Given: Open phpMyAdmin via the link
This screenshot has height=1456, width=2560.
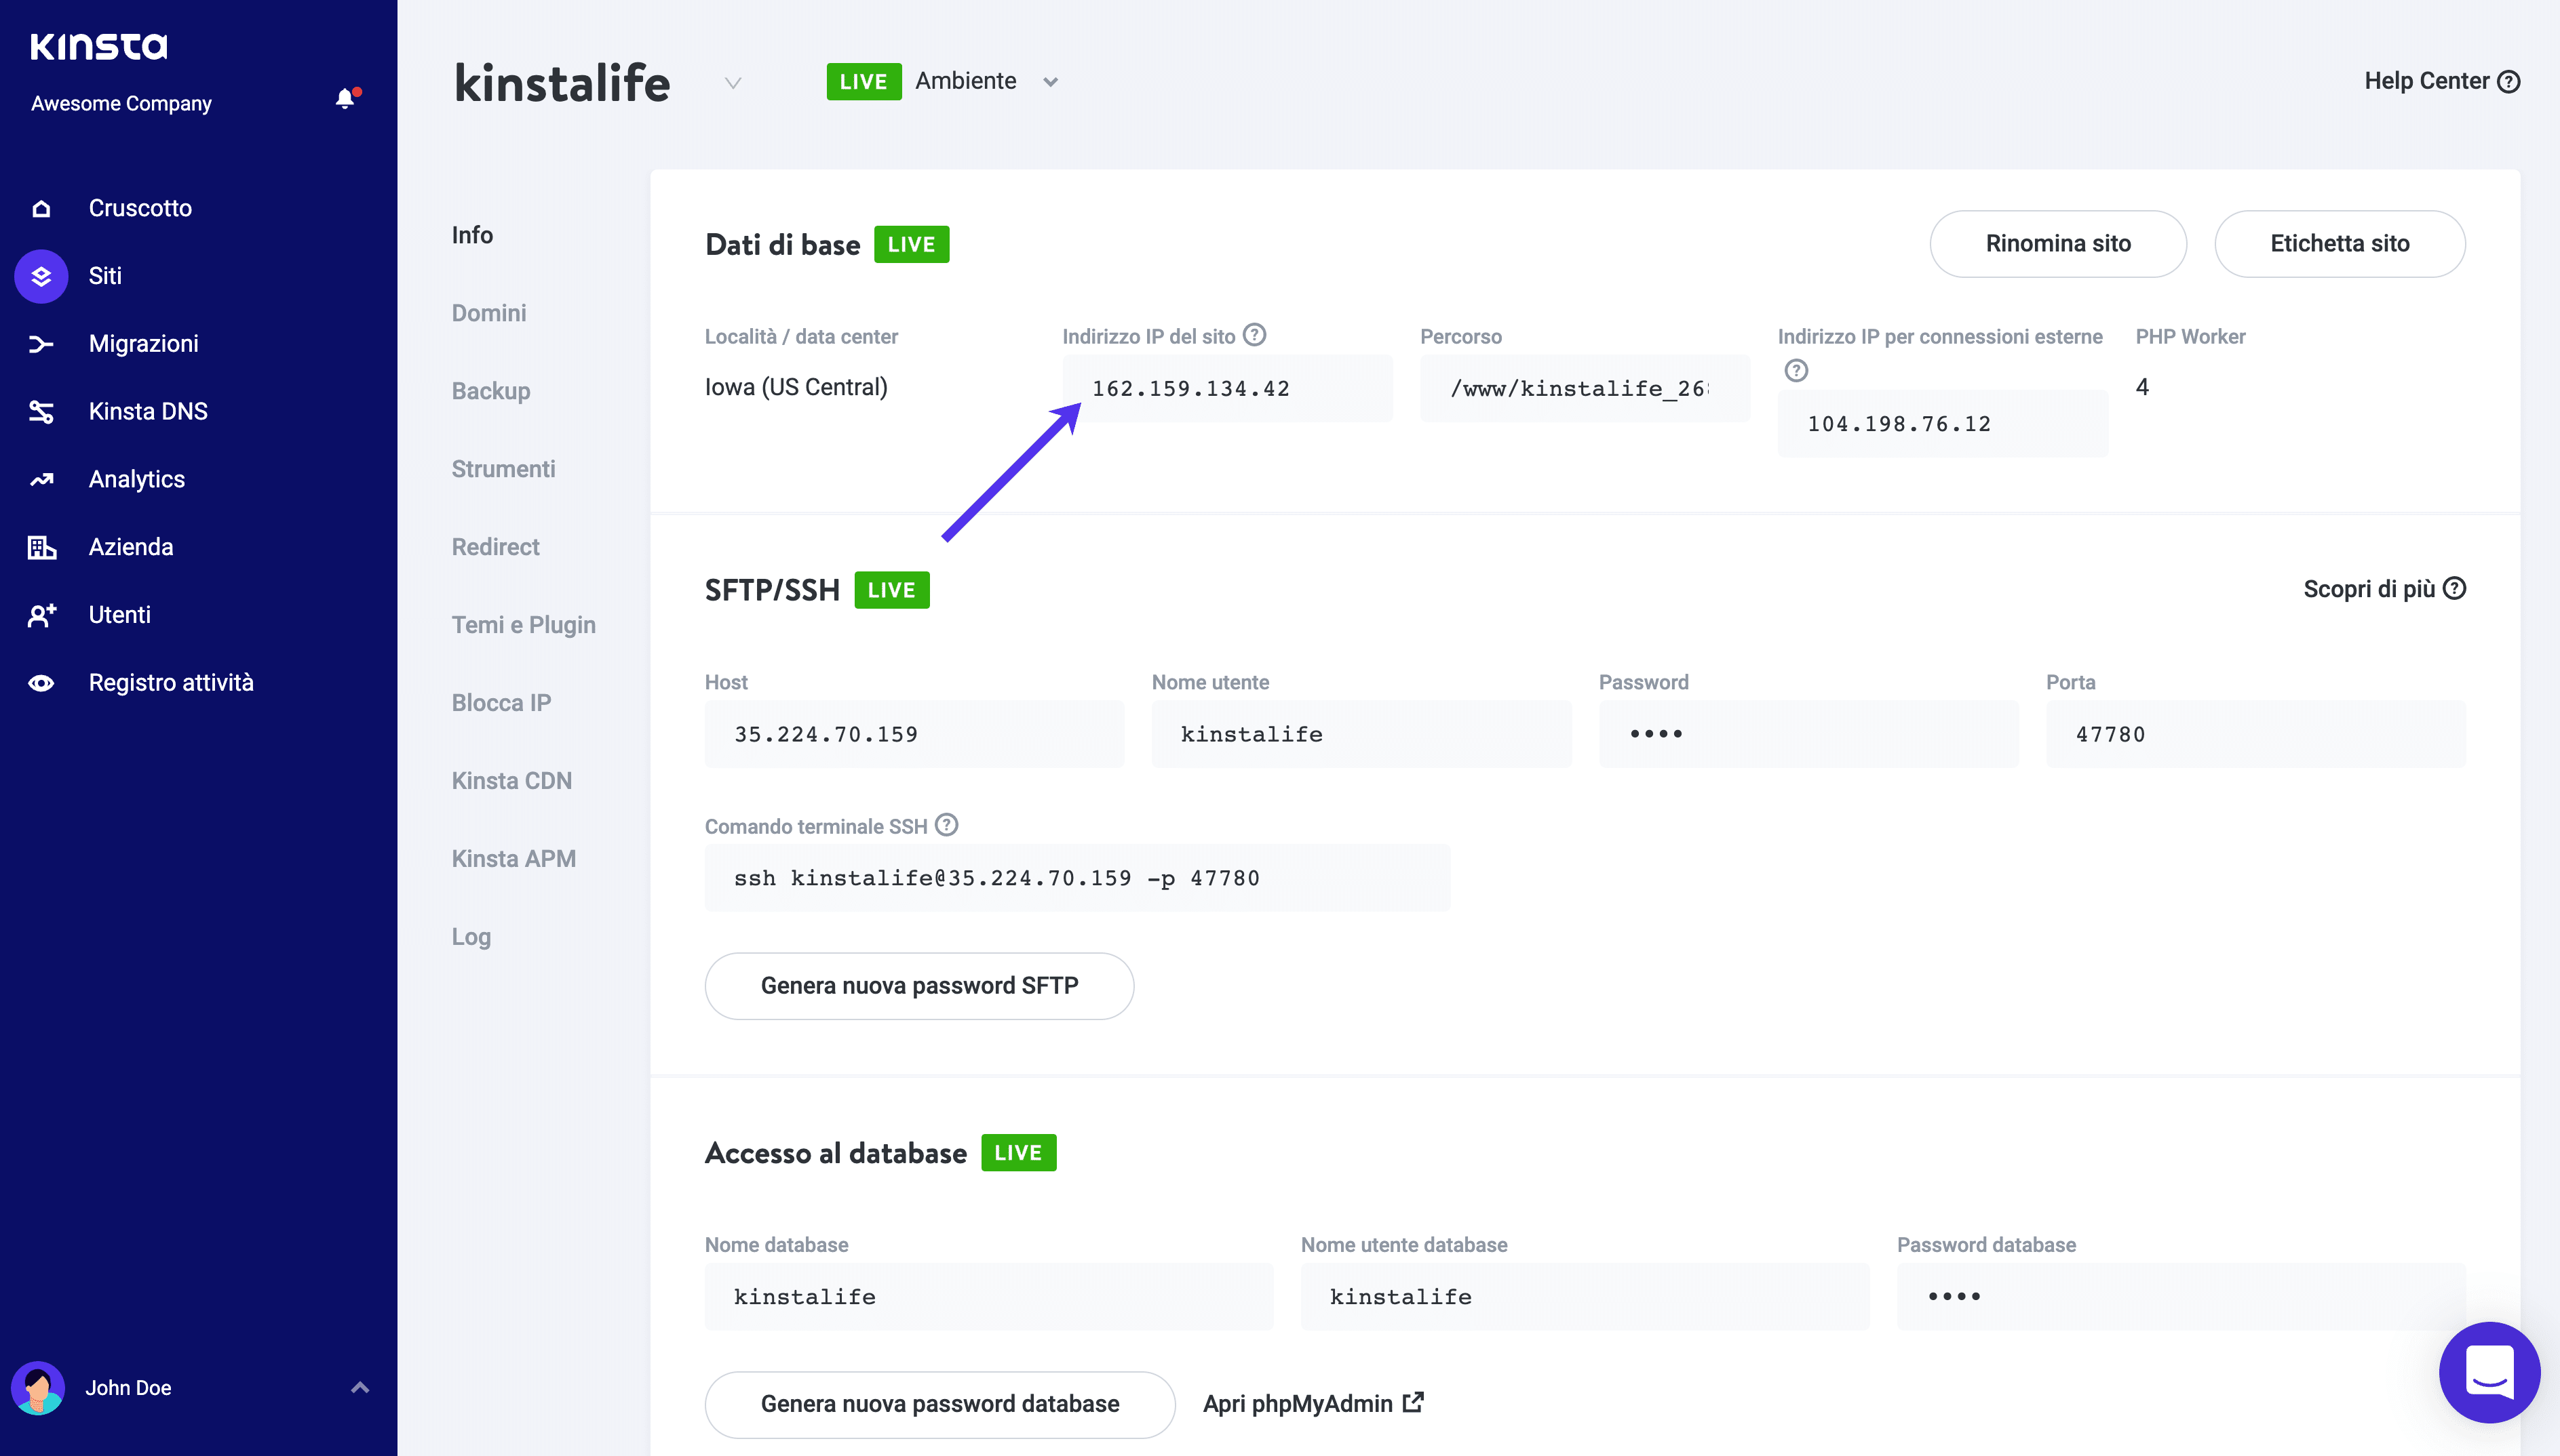Looking at the screenshot, I should pos(1313,1403).
